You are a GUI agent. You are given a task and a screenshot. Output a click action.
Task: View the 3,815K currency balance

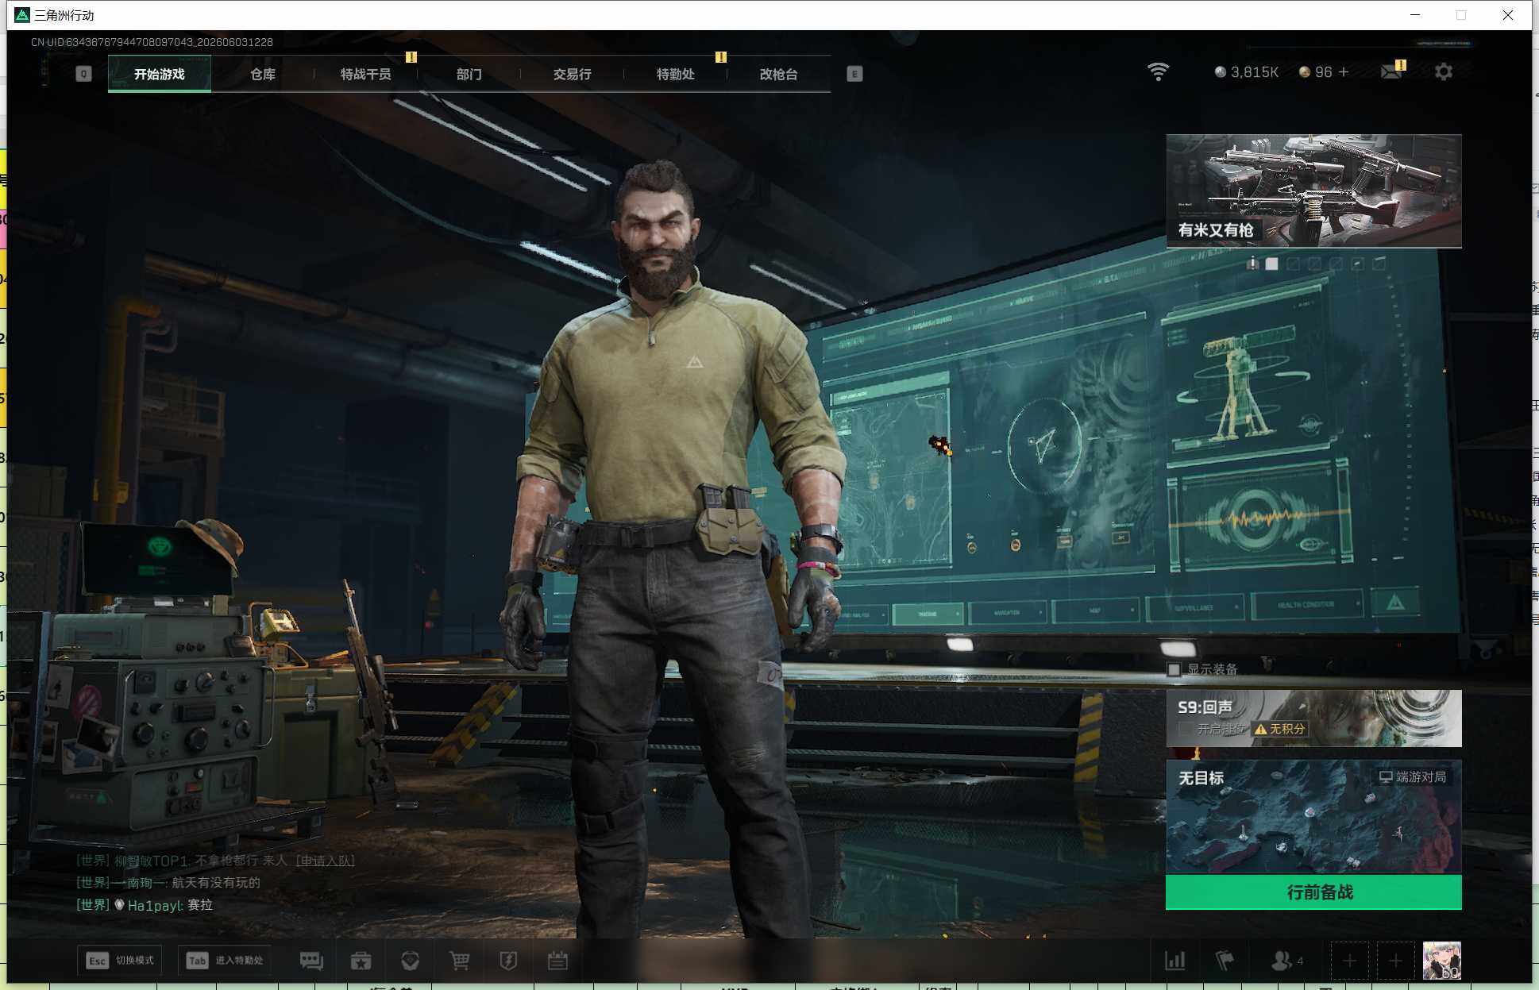[1247, 72]
